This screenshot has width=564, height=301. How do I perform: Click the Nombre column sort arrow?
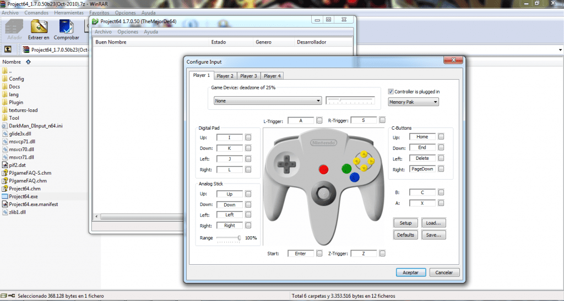[29, 62]
